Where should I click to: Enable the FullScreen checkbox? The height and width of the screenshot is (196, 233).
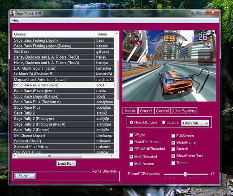pyautogui.click(x=173, y=136)
